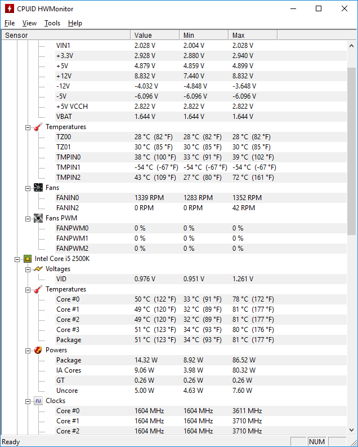
Task: Click the CPU chip icon beside Intel Core i5 2500K
Action: coord(28,259)
